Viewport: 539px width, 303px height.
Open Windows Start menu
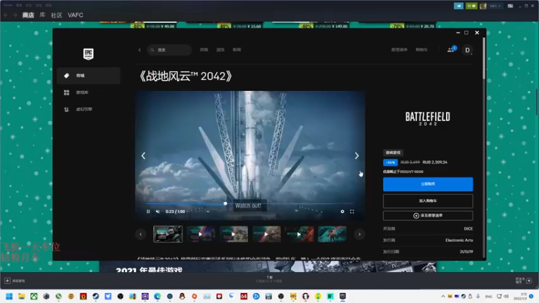(x=9, y=296)
